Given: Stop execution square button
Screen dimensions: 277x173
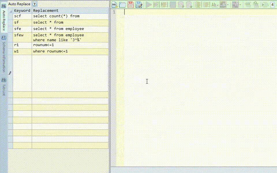Looking at the screenshot, I should pyautogui.click(x=173, y=5).
